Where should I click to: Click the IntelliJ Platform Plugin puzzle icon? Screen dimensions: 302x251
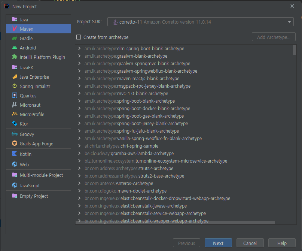15,57
